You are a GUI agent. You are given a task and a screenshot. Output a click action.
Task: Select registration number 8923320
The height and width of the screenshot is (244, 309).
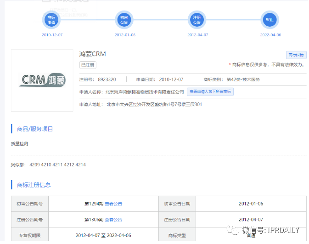click(107, 79)
